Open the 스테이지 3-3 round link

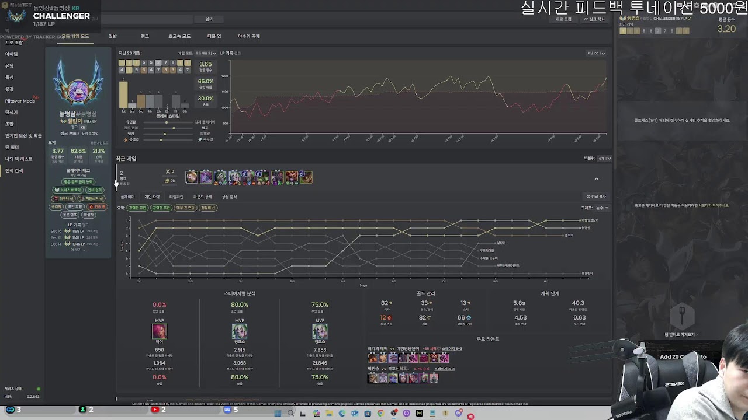444,369
